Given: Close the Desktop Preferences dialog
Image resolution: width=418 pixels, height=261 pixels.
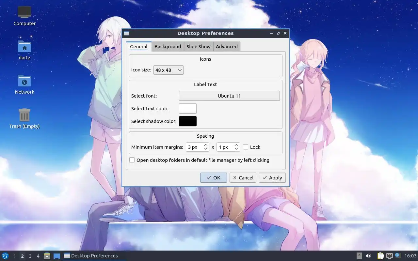Looking at the screenshot, I should click(x=285, y=33).
